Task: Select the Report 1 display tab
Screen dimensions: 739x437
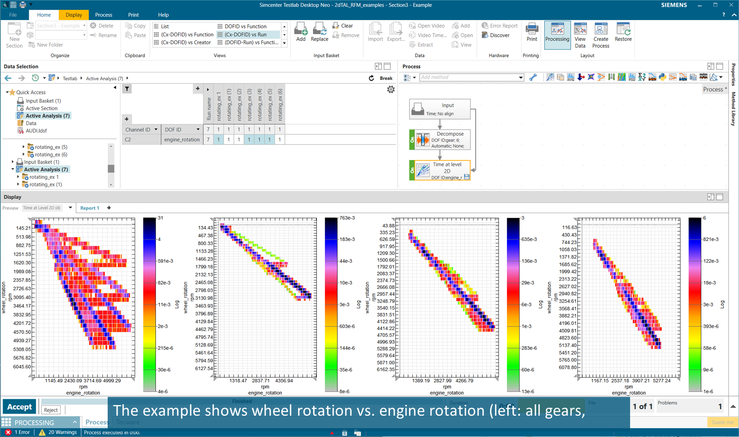Action: (90, 208)
